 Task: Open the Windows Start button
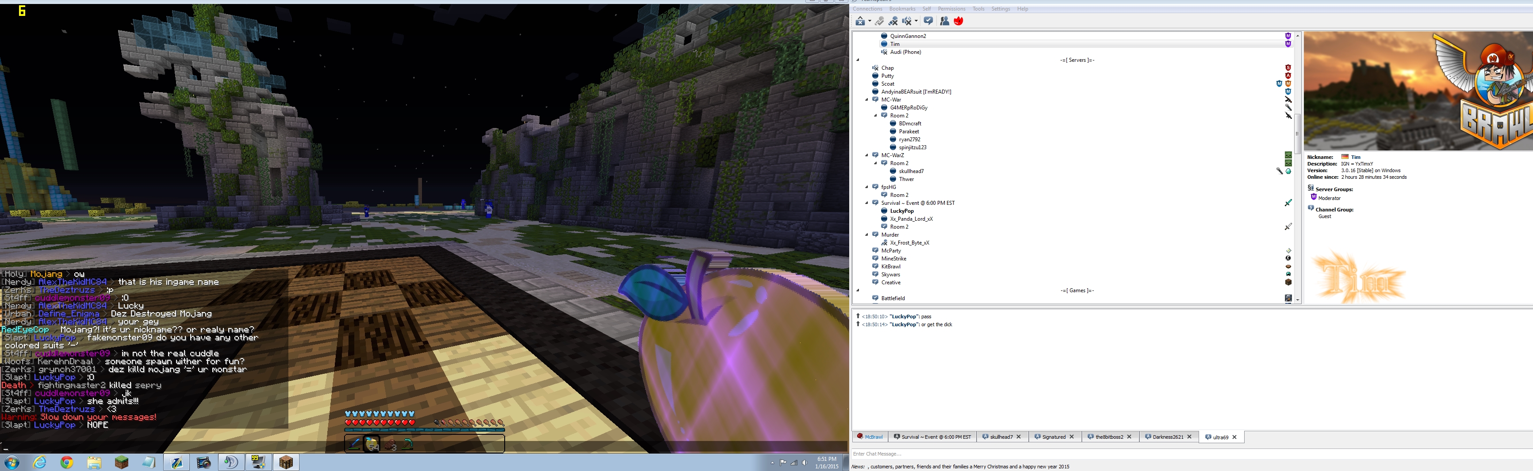click(11, 463)
